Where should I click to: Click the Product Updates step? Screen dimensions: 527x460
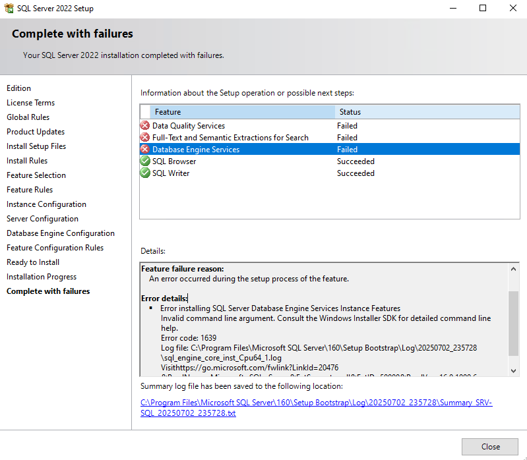(x=36, y=132)
